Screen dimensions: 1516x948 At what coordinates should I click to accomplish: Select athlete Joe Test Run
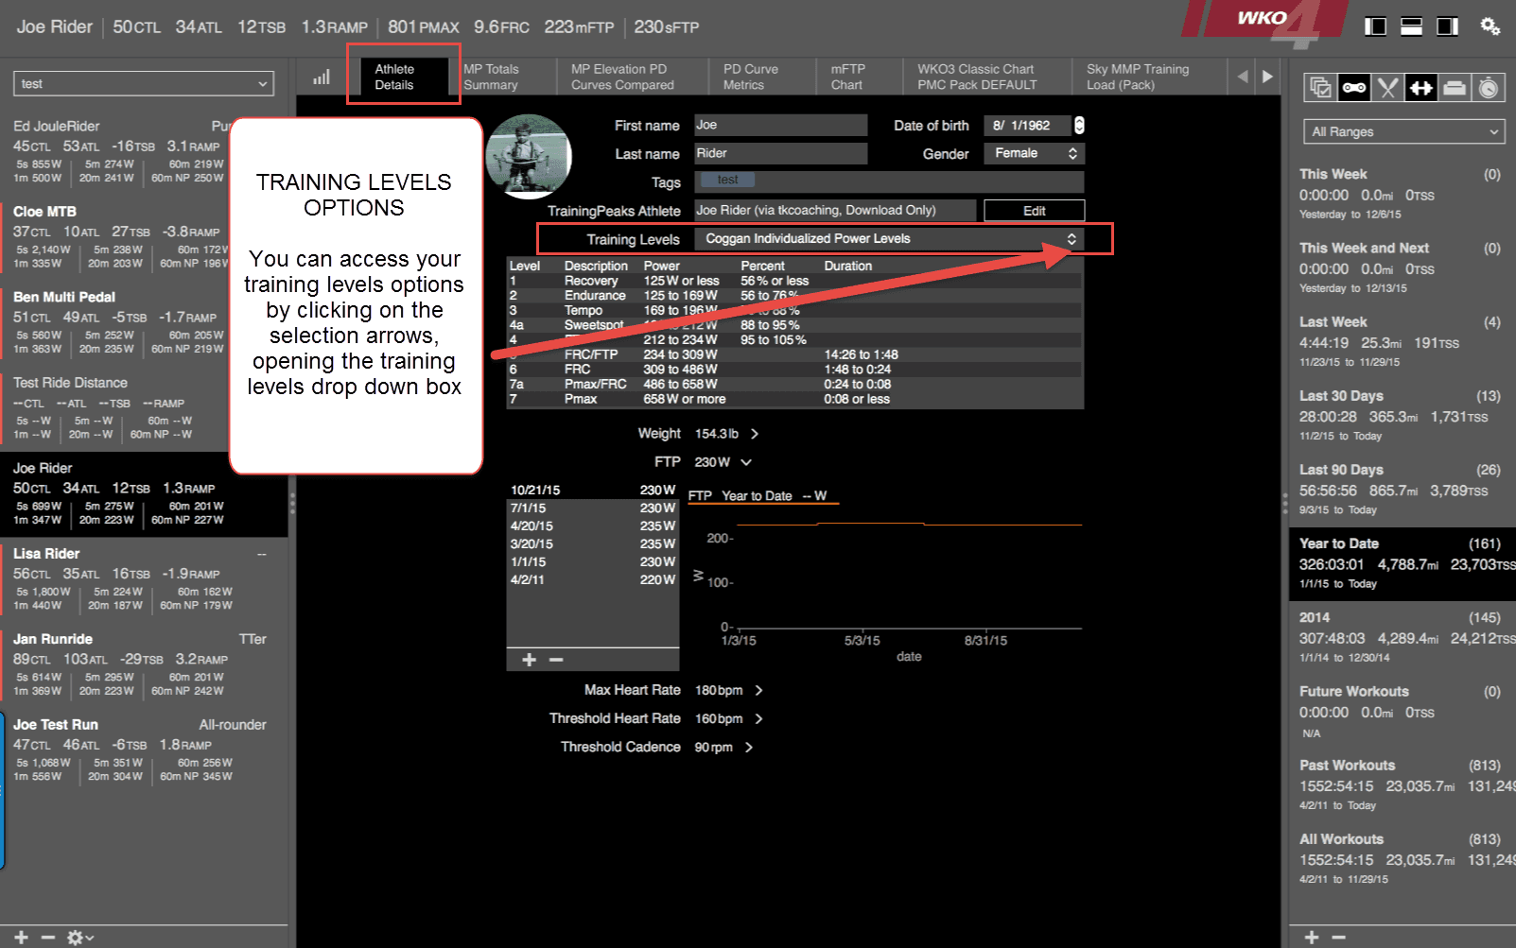144,751
